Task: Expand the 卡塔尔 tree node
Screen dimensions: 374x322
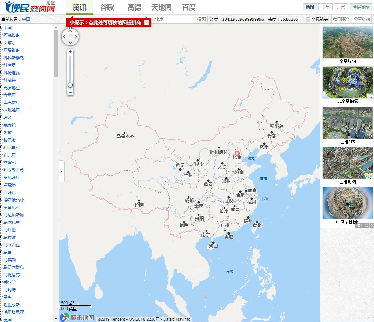Action: tap(1, 43)
